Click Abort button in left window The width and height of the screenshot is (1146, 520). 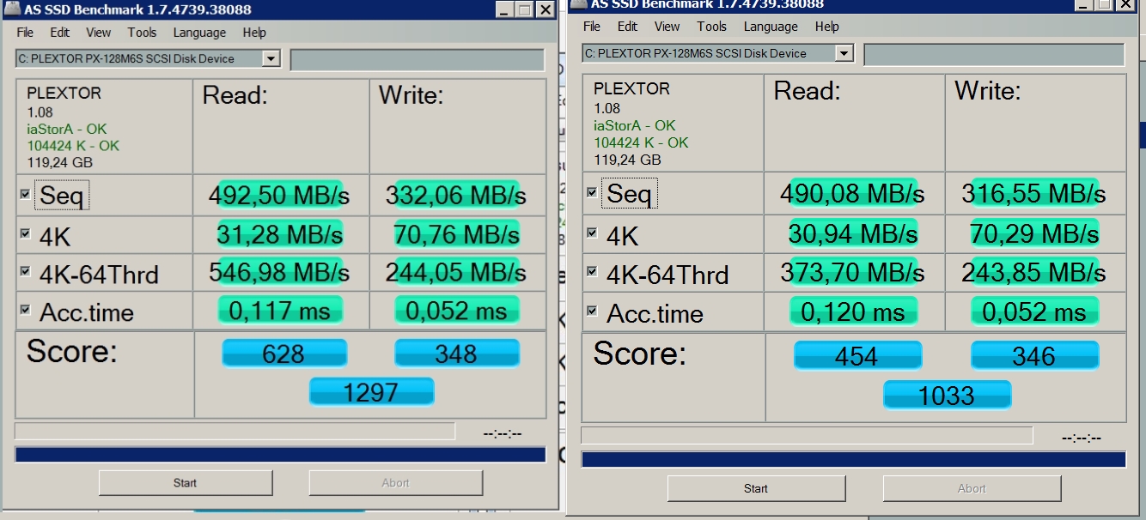pos(395,483)
